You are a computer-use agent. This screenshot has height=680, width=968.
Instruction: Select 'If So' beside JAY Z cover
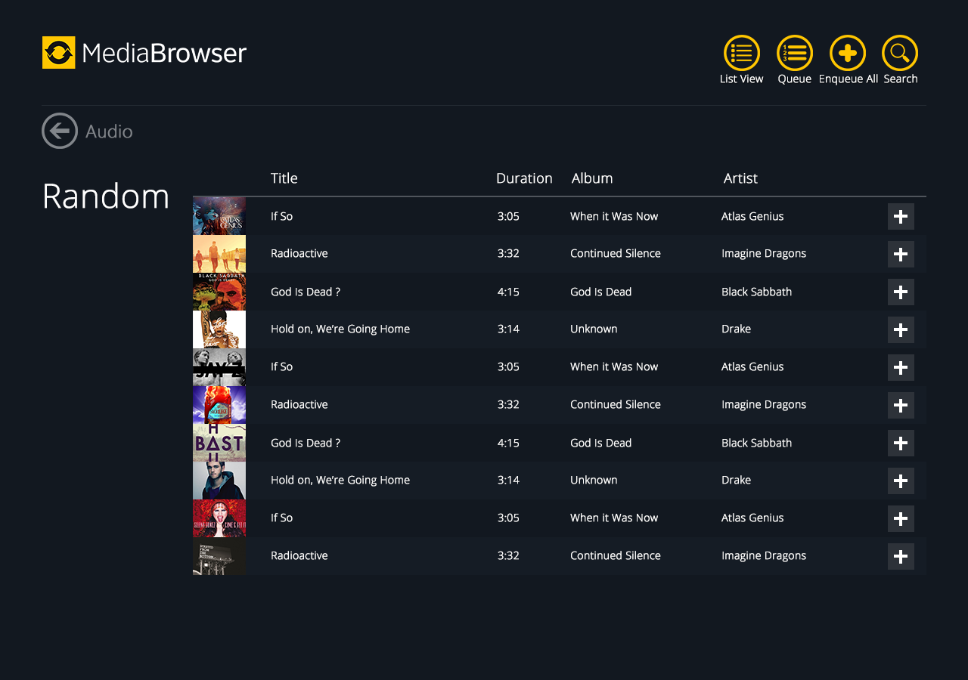pyautogui.click(x=282, y=367)
